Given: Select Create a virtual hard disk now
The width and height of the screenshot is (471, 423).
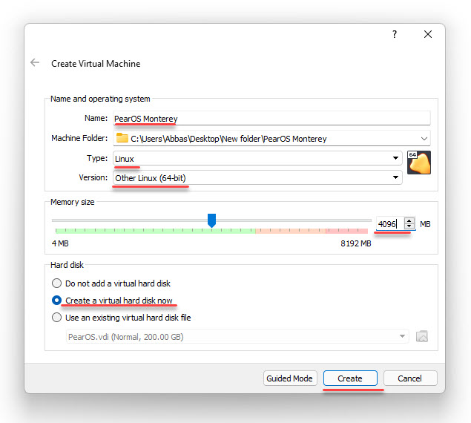Looking at the screenshot, I should point(112,301).
